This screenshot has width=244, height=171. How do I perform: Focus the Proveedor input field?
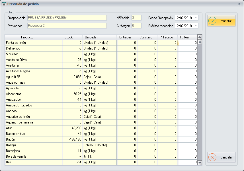tap(67, 26)
